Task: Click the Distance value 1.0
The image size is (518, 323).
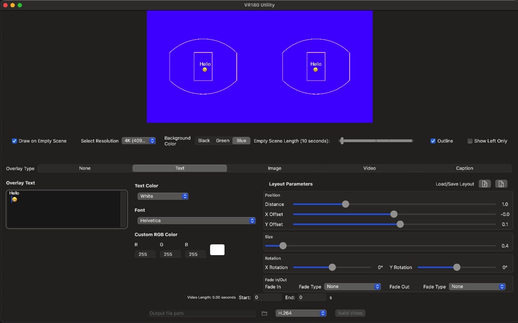Action: point(505,204)
